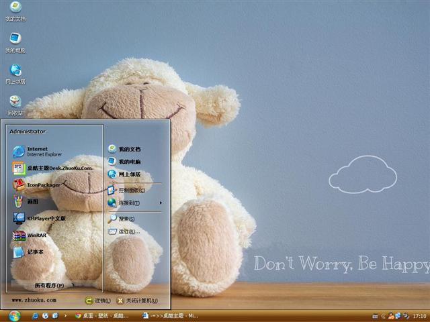Expand the quick launch overflow chevron
This screenshot has width=430, height=322.
(65, 316)
